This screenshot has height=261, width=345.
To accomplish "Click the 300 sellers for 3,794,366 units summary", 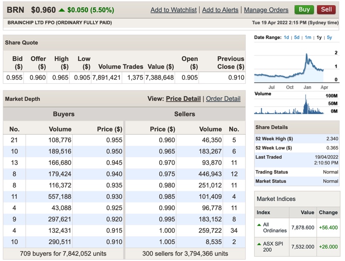I will coord(185,254).
